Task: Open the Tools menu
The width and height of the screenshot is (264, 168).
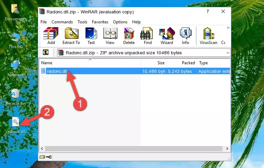Action: tap(82, 22)
